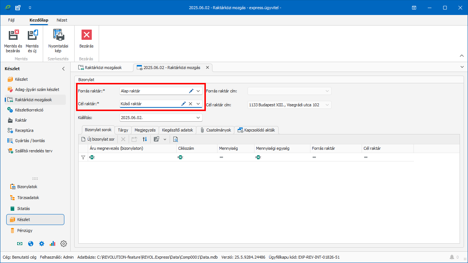
Task: Click the express.ügyvitel app logo
Action: click(x=7, y=7)
